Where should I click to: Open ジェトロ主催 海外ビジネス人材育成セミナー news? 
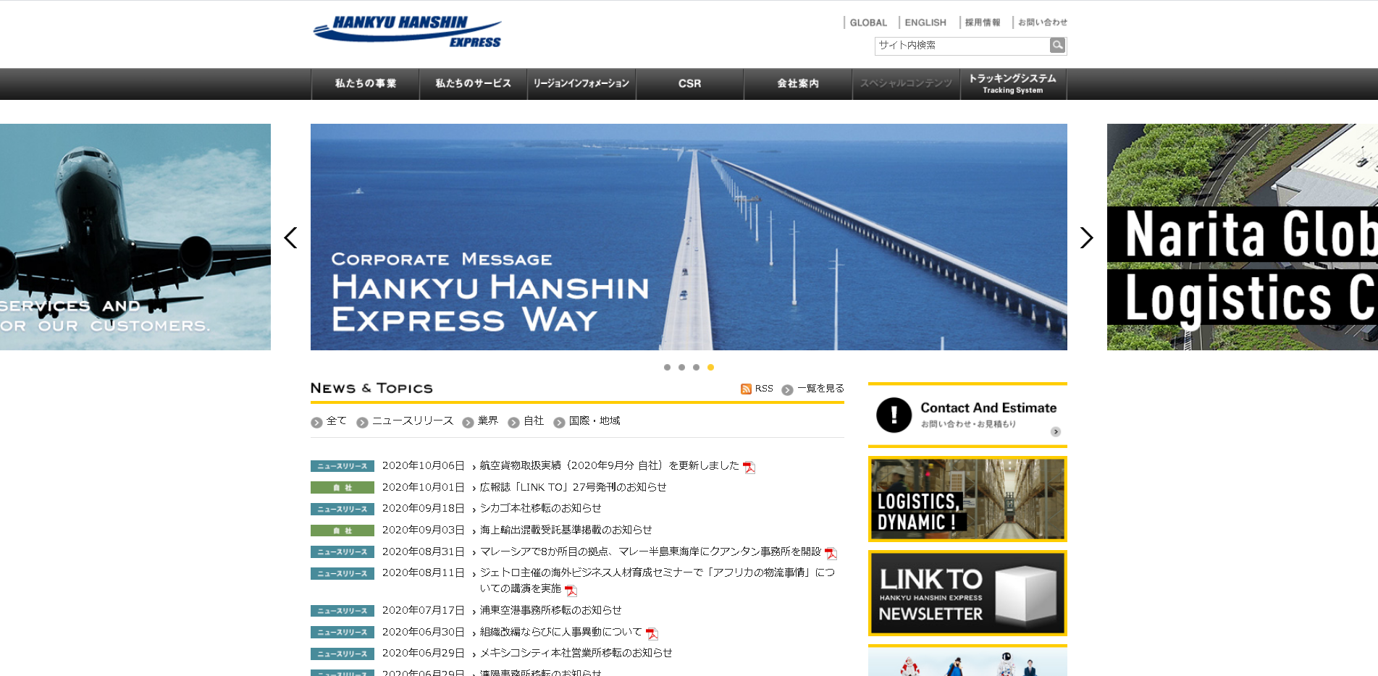coord(657,580)
